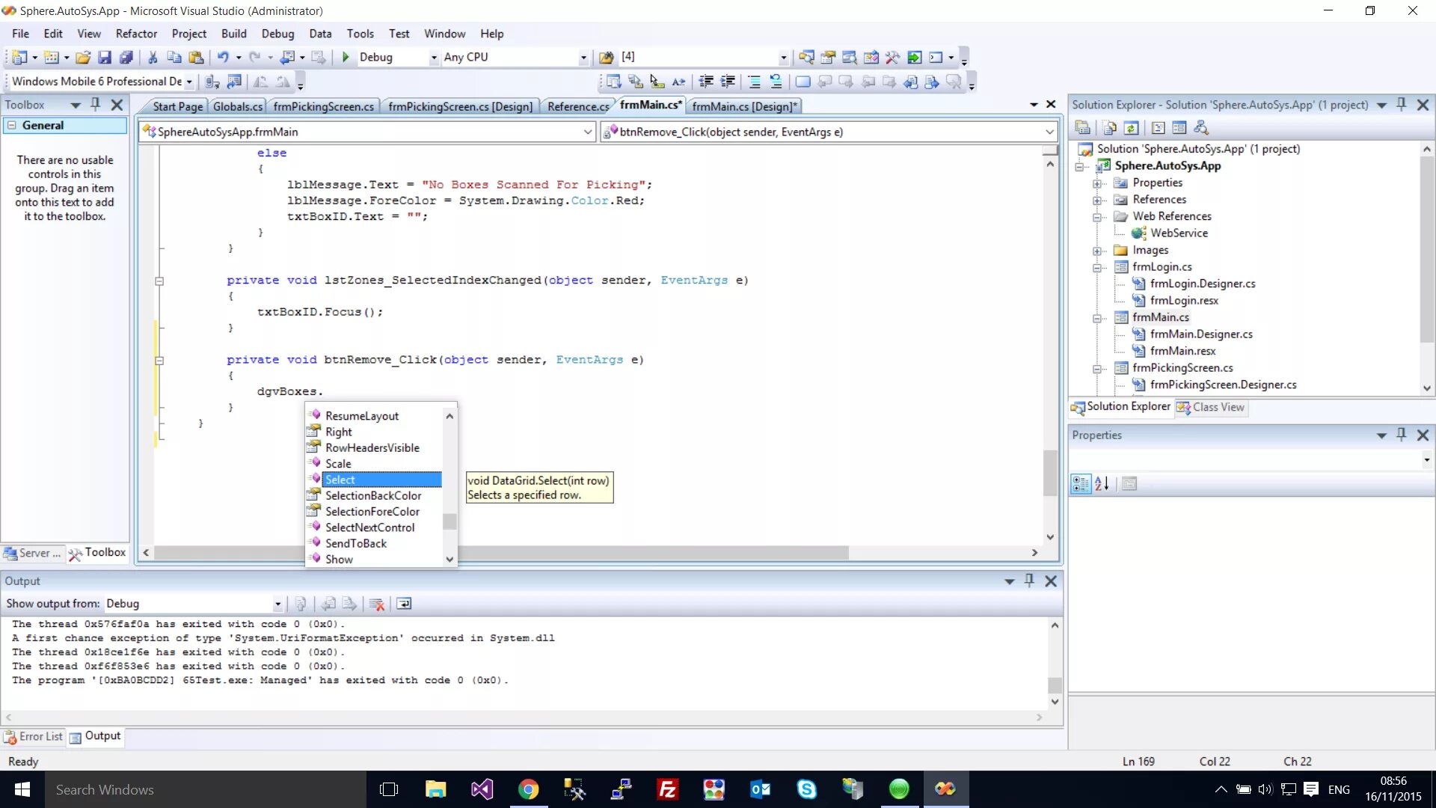Display an object member list icon
Viewport: 1436px width, 808px height.
(613, 82)
